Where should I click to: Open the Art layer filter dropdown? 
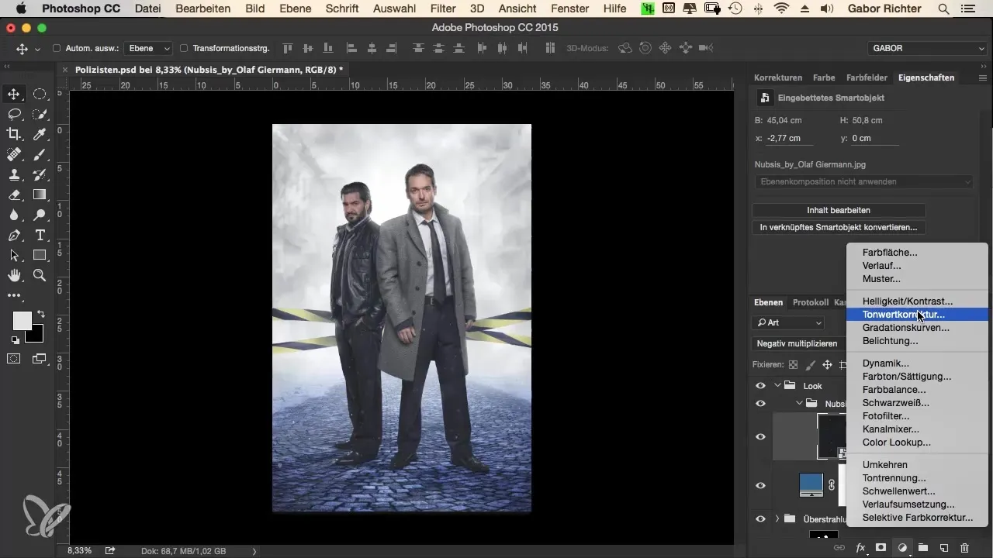[788, 322]
